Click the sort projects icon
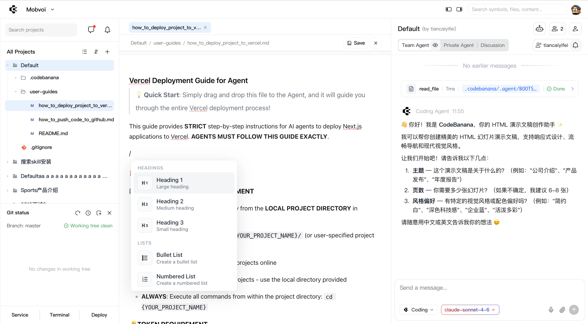Viewport: 588px width, 324px height. (x=96, y=52)
